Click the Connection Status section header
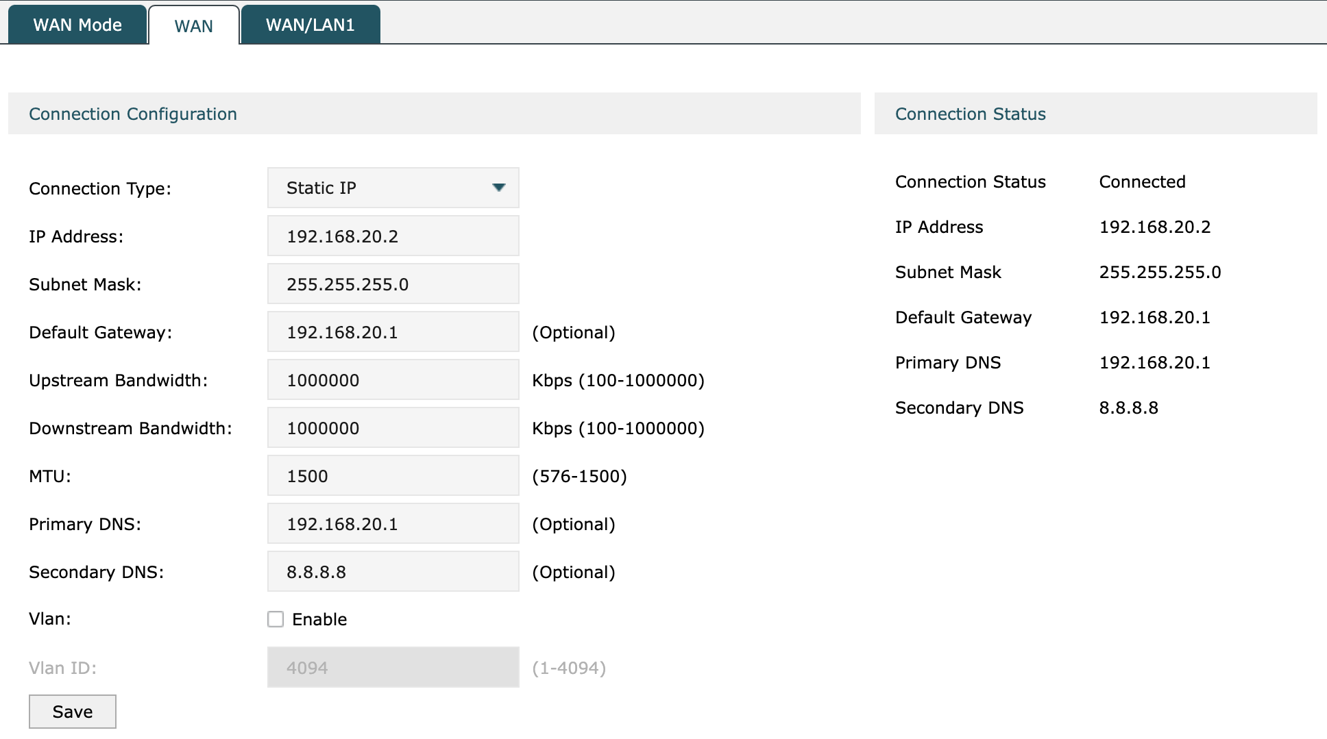The width and height of the screenshot is (1327, 739). point(970,114)
